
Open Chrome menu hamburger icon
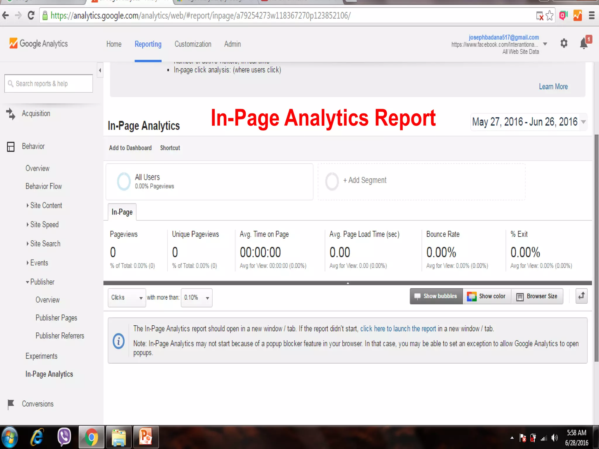(591, 15)
